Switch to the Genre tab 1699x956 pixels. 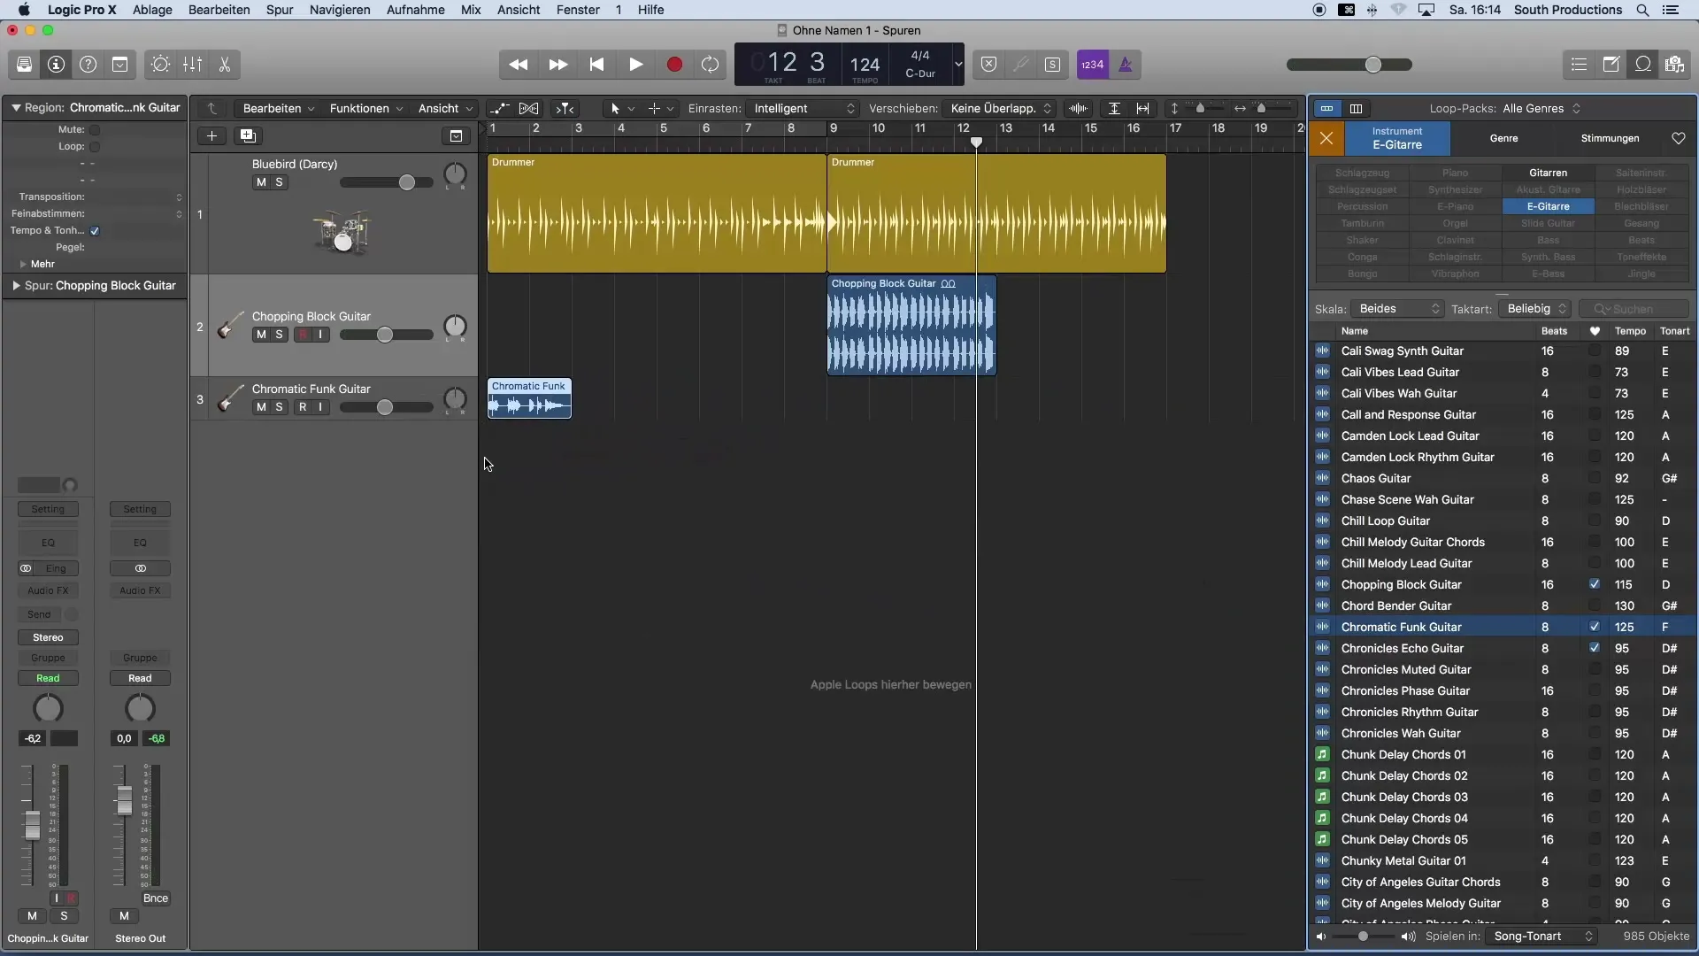[x=1503, y=139]
